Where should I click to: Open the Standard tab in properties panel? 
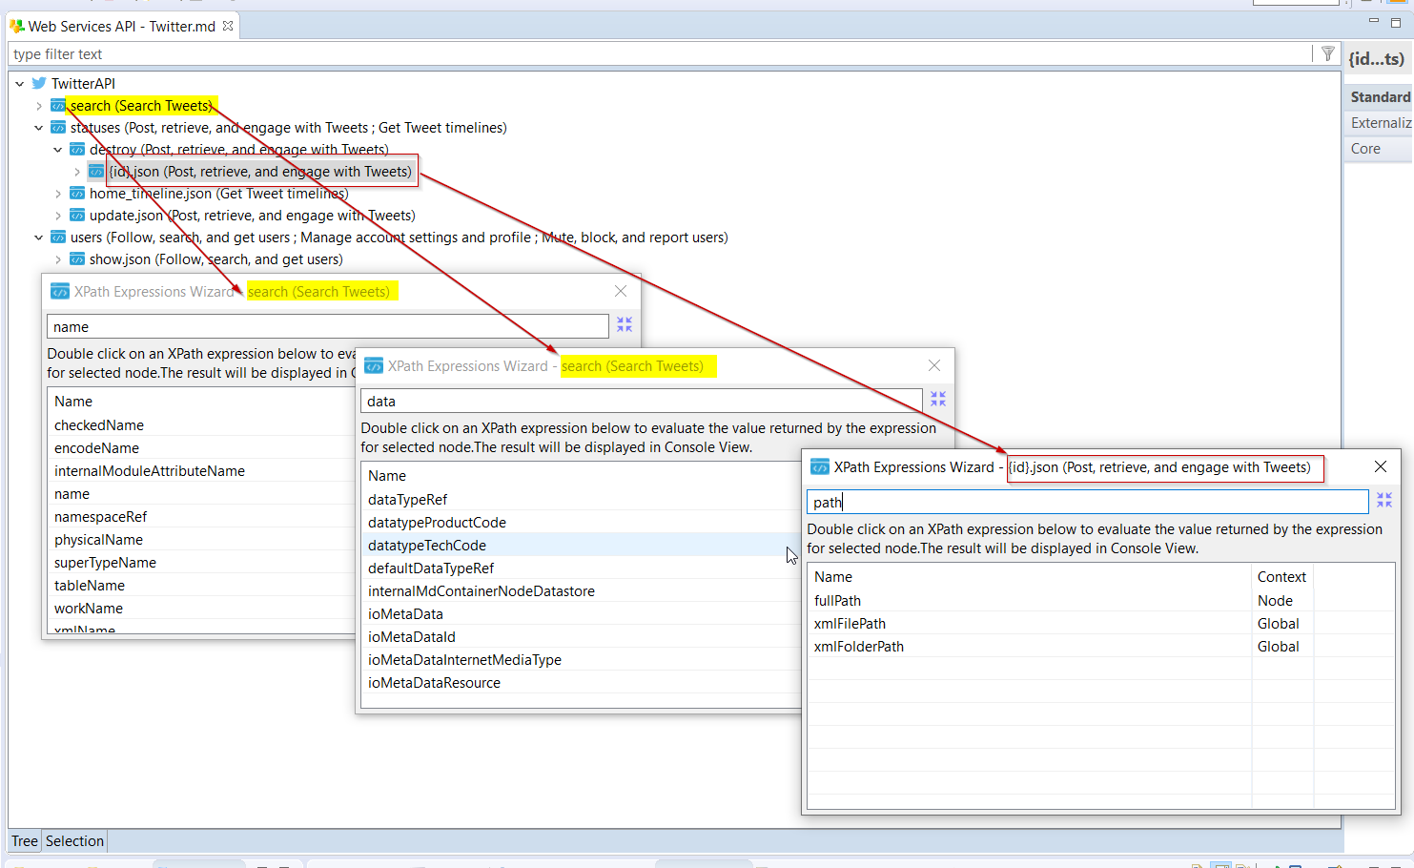point(1380,96)
